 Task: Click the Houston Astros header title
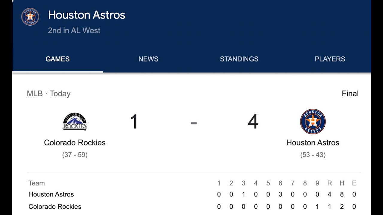pos(86,15)
